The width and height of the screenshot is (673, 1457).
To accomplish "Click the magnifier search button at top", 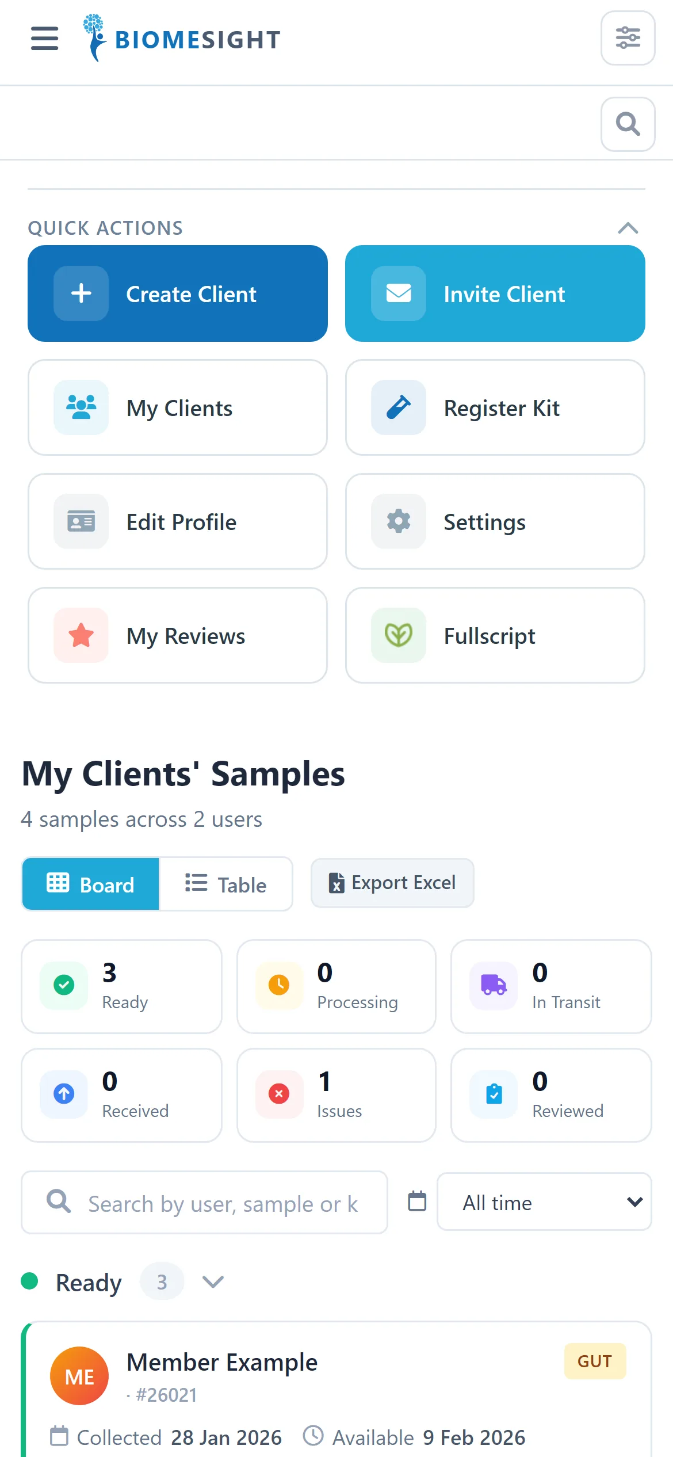I will pyautogui.click(x=628, y=124).
